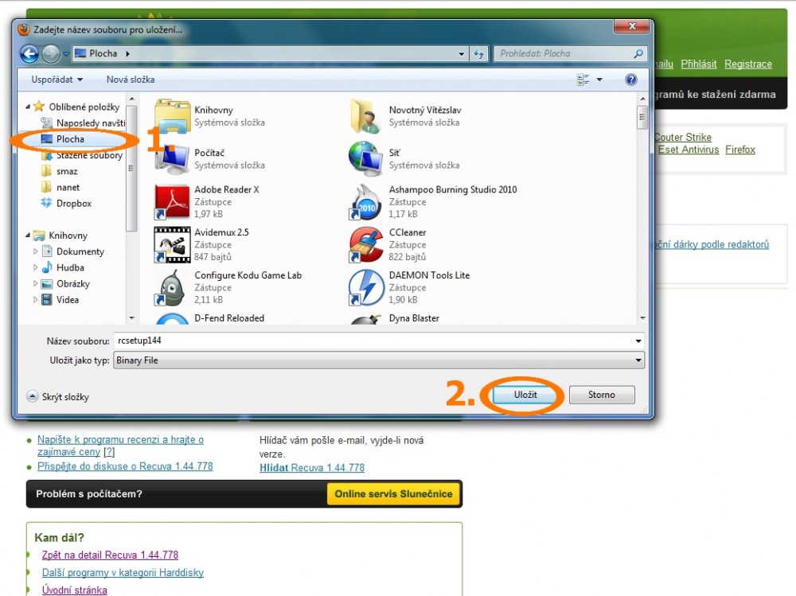
Task: Click the Ashampoo Burning Studio 2010 icon
Action: point(365,202)
